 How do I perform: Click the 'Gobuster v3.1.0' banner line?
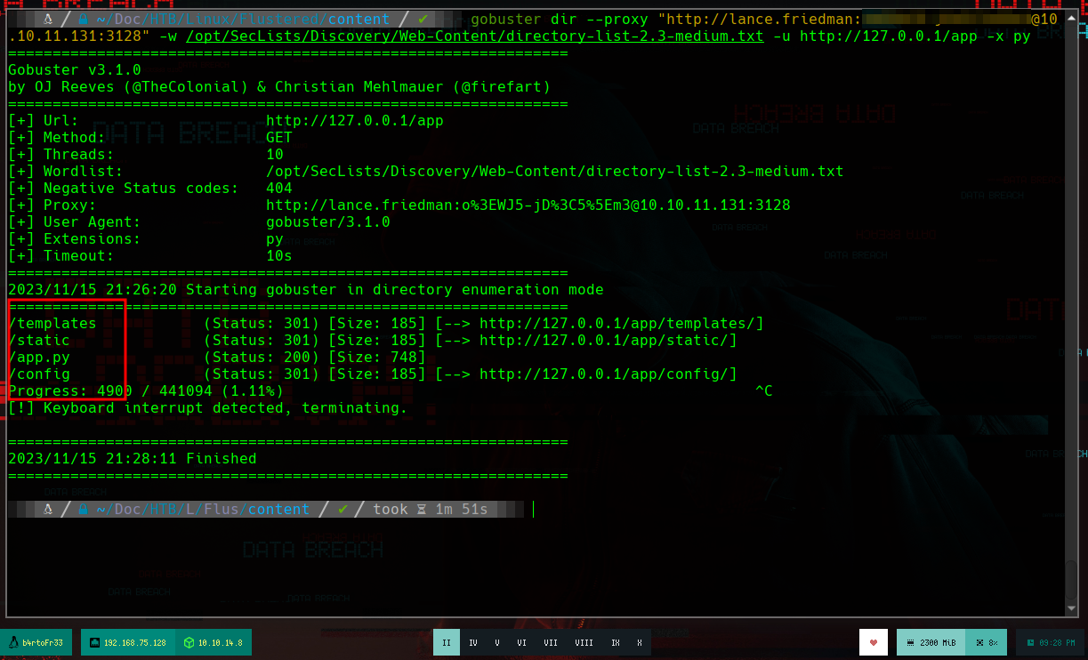[74, 70]
